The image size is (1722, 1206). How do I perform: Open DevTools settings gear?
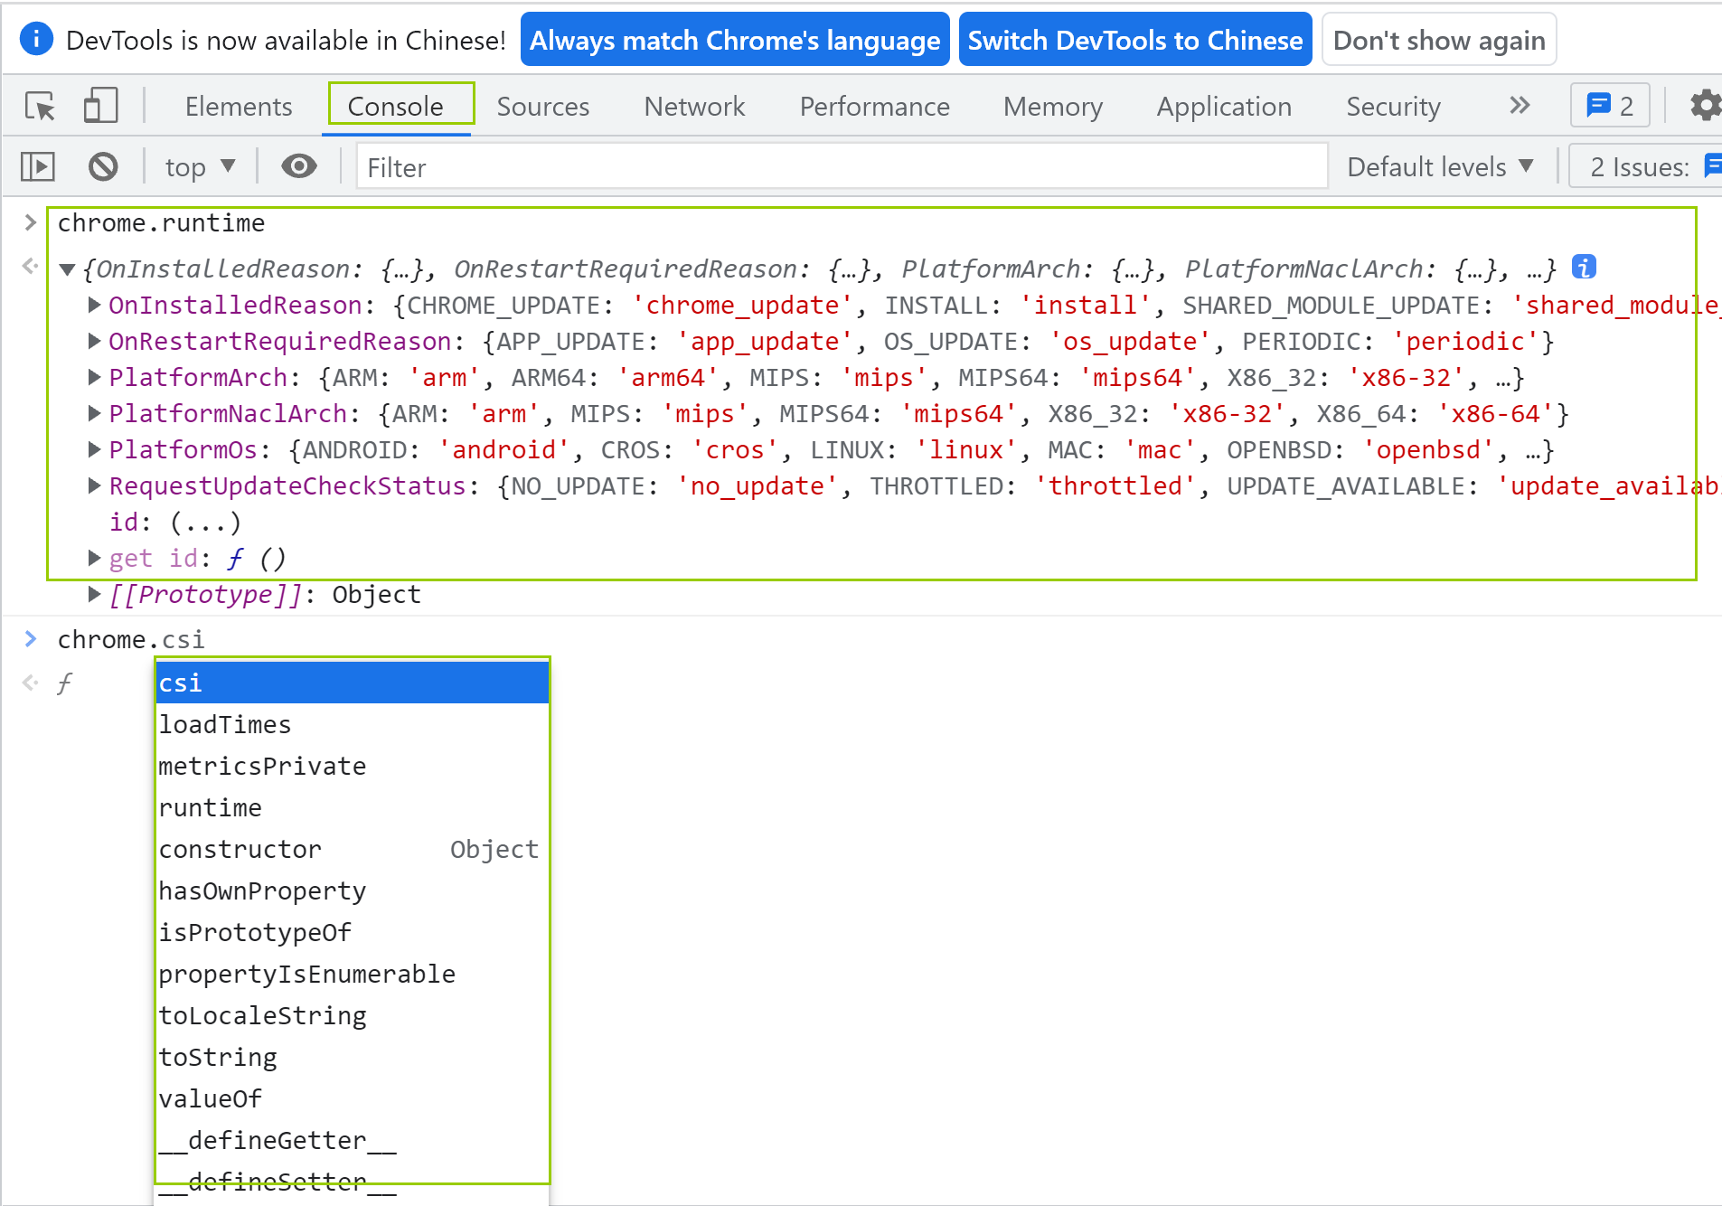(1705, 106)
